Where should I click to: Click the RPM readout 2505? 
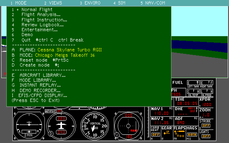(176, 94)
